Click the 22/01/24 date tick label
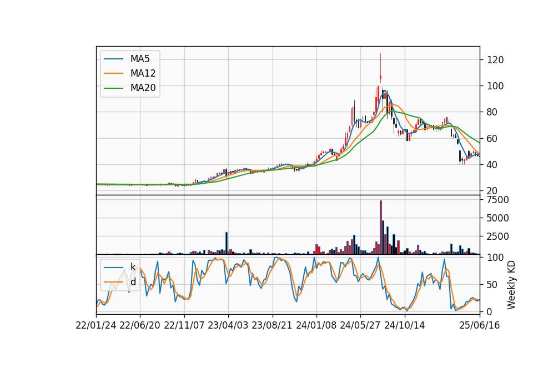The width and height of the screenshot is (533, 383). pyautogui.click(x=96, y=325)
